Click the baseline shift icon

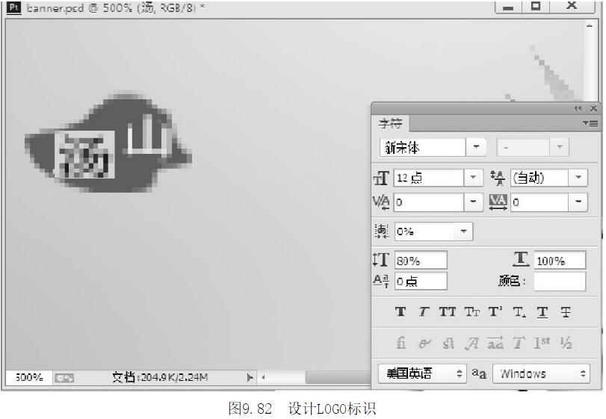click(x=380, y=281)
